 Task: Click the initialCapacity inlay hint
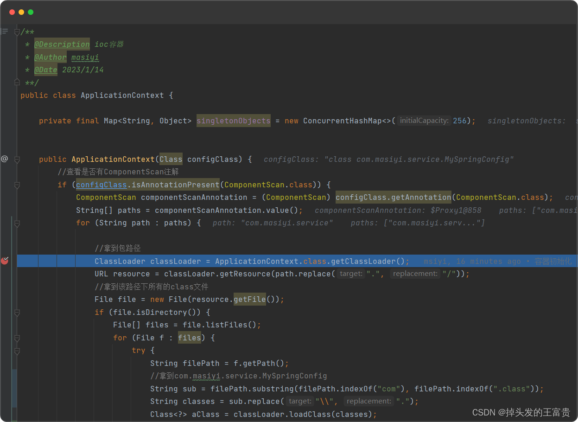424,121
